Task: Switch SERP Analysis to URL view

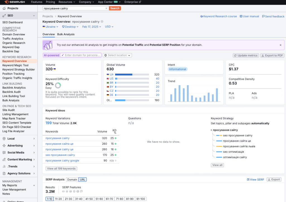Action: pyautogui.click(x=82, y=180)
